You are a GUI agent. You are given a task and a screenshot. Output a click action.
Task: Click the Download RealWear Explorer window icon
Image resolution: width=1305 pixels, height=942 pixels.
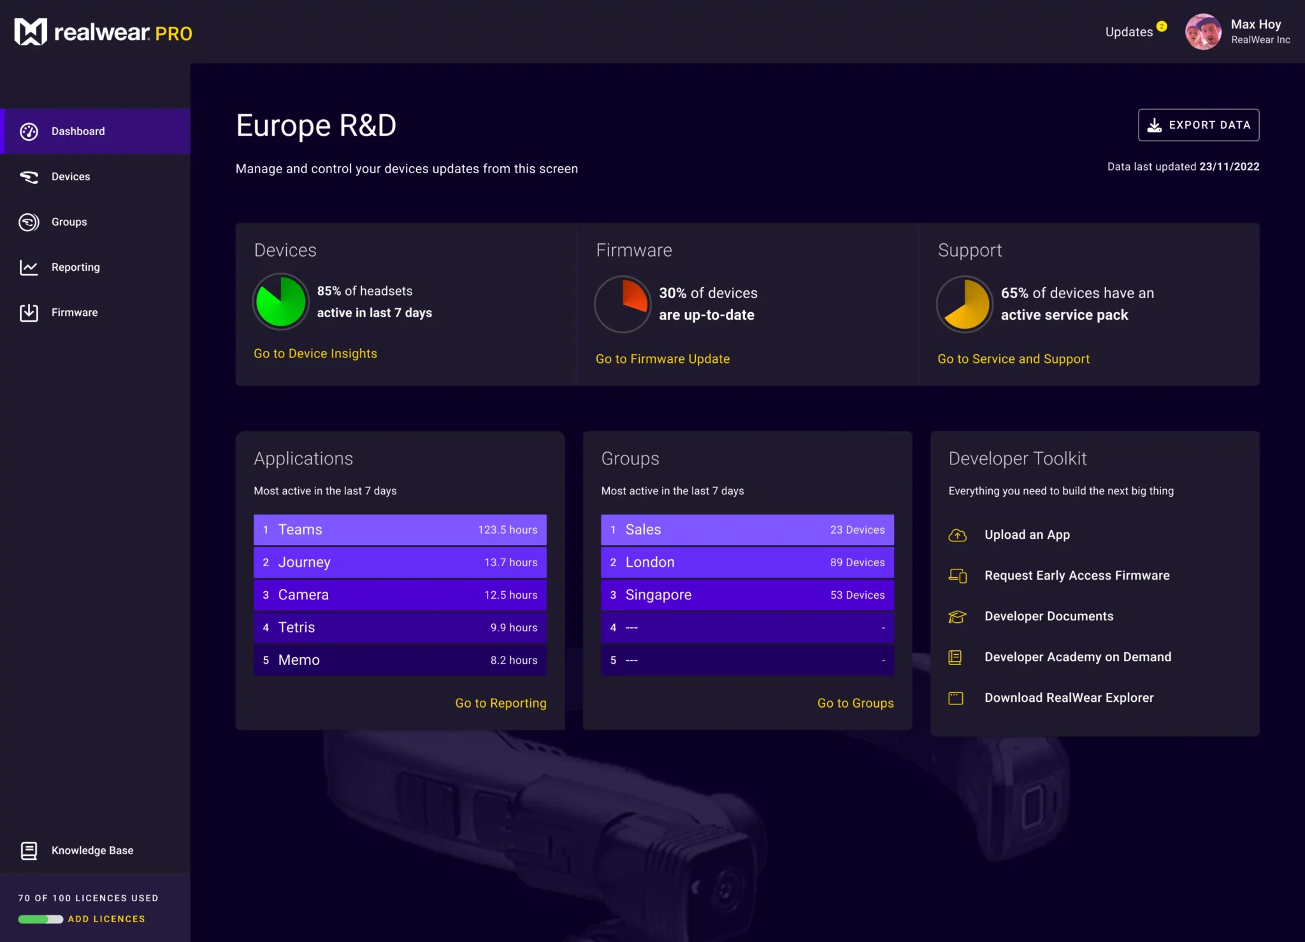click(x=956, y=698)
